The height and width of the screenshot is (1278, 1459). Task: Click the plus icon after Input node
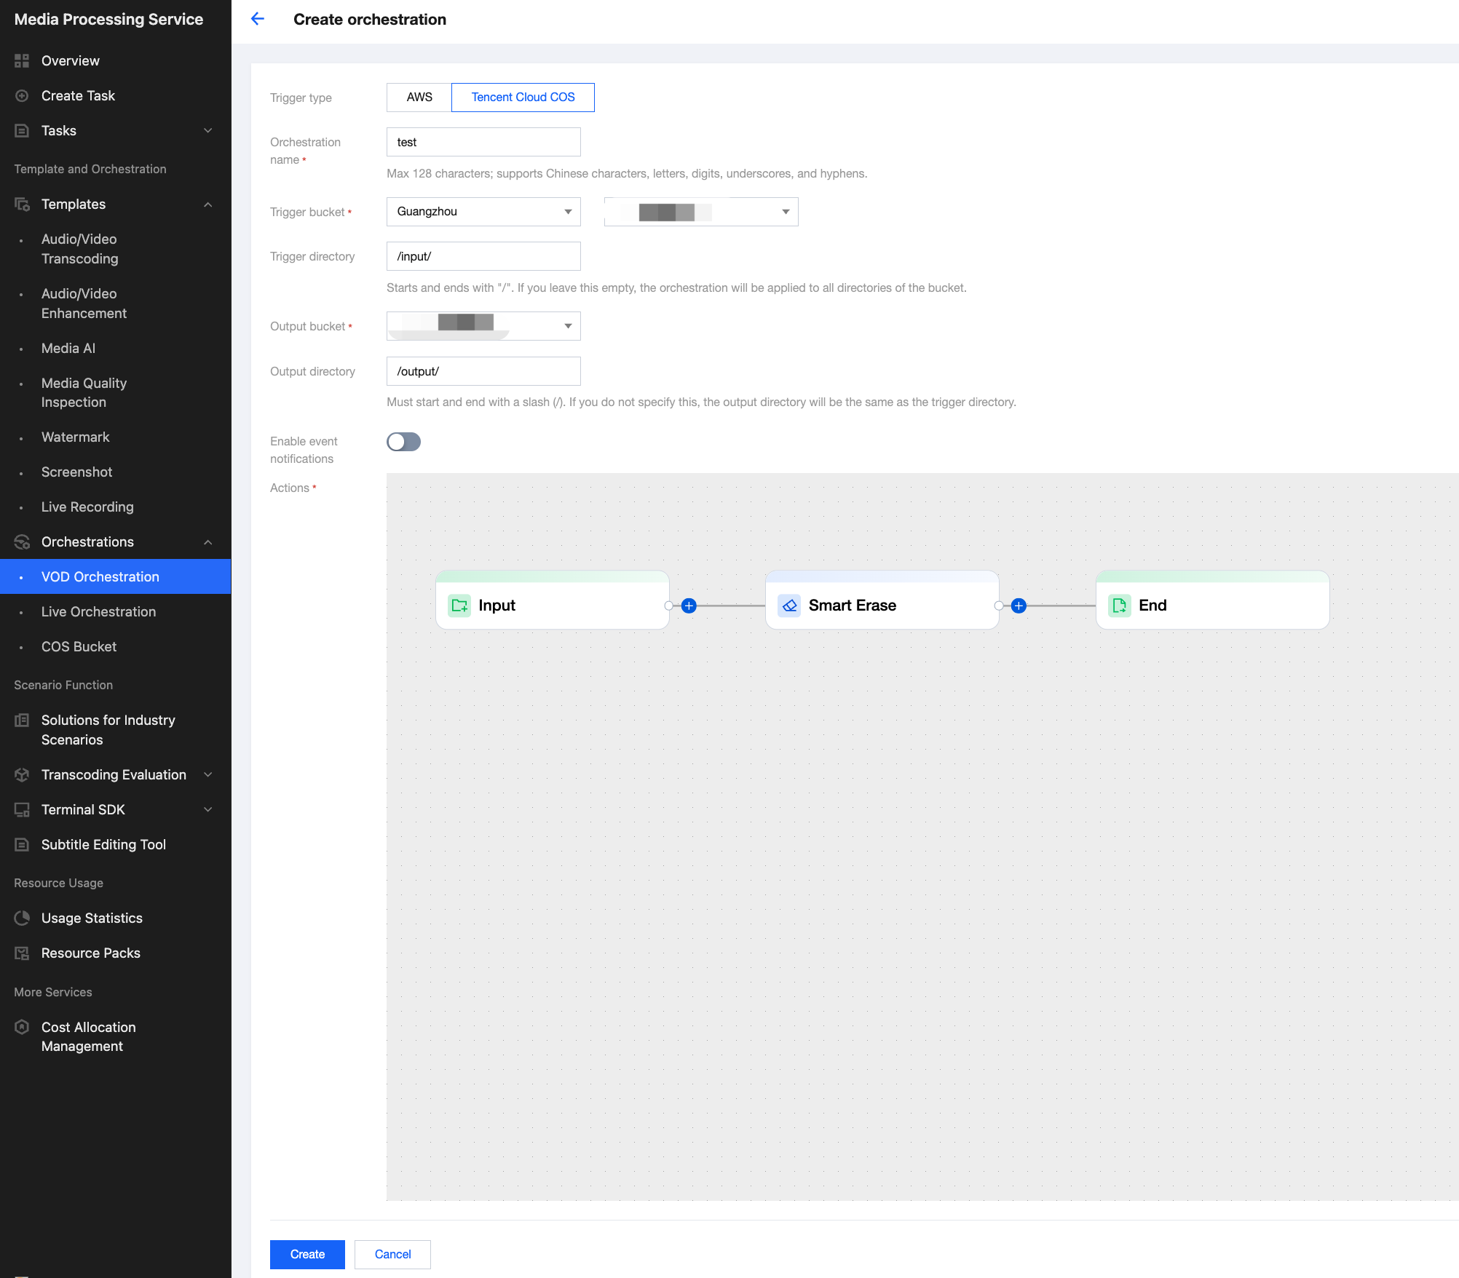coord(689,606)
